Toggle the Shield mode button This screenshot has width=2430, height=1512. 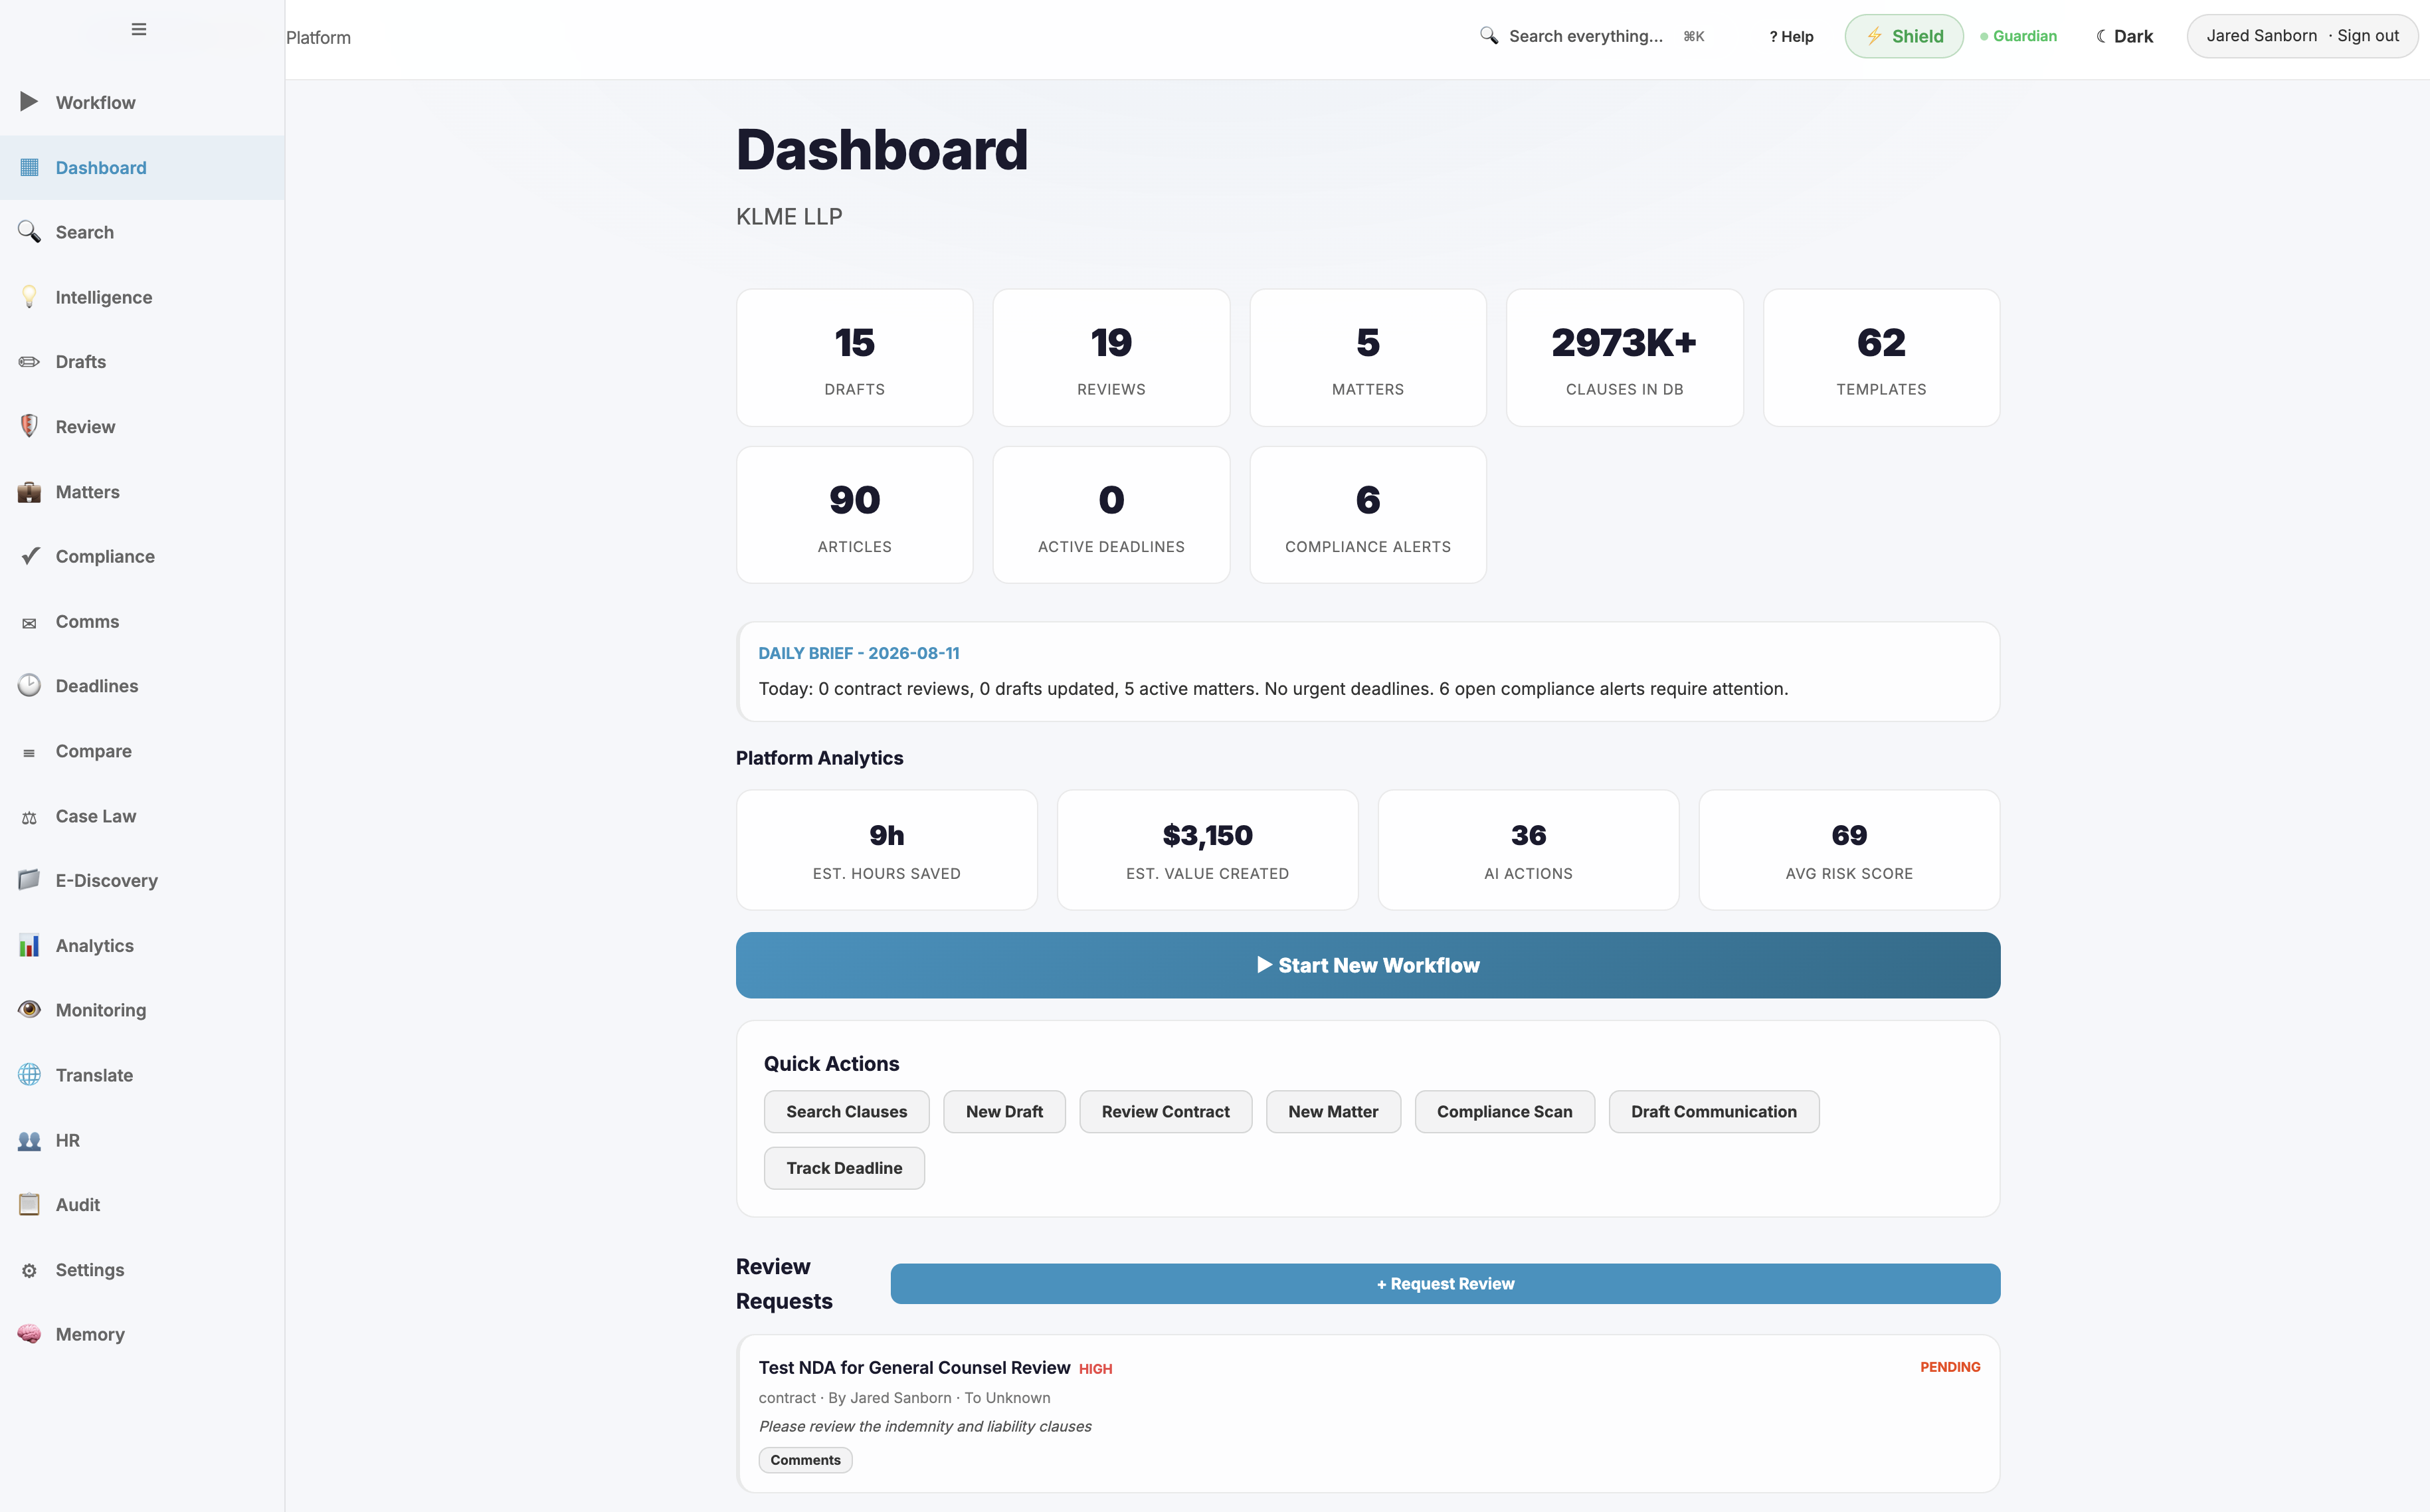tap(1904, 36)
